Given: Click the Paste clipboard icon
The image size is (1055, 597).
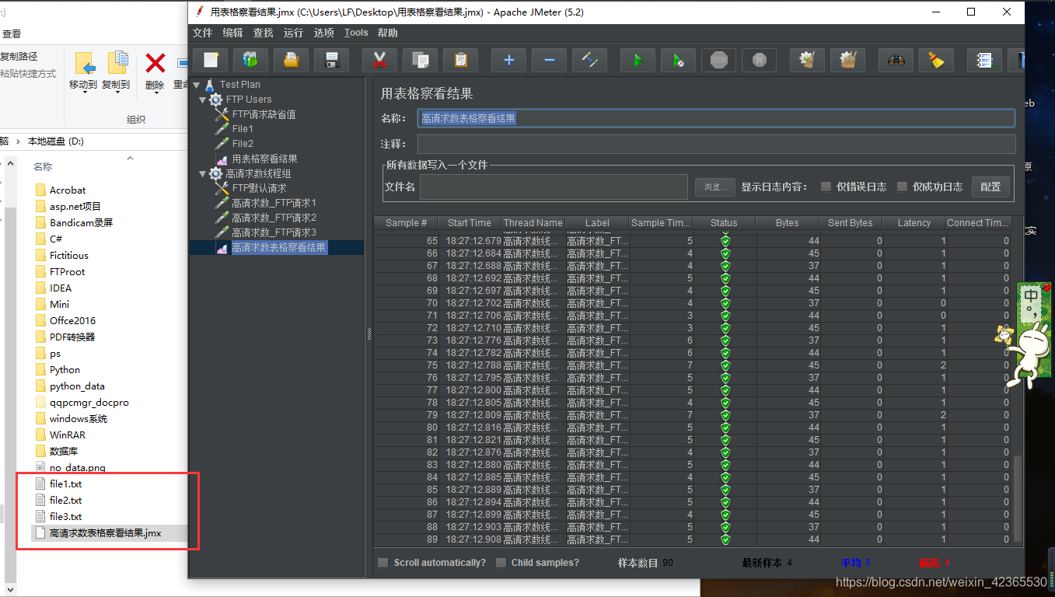Looking at the screenshot, I should point(460,60).
